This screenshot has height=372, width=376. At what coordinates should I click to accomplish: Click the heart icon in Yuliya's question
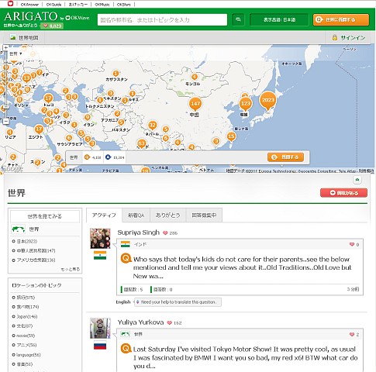[x=352, y=334]
